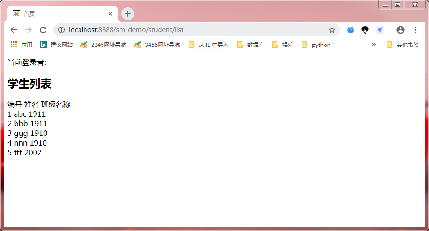Open the 其他书签 folder
The image size is (429, 231).
click(x=403, y=45)
